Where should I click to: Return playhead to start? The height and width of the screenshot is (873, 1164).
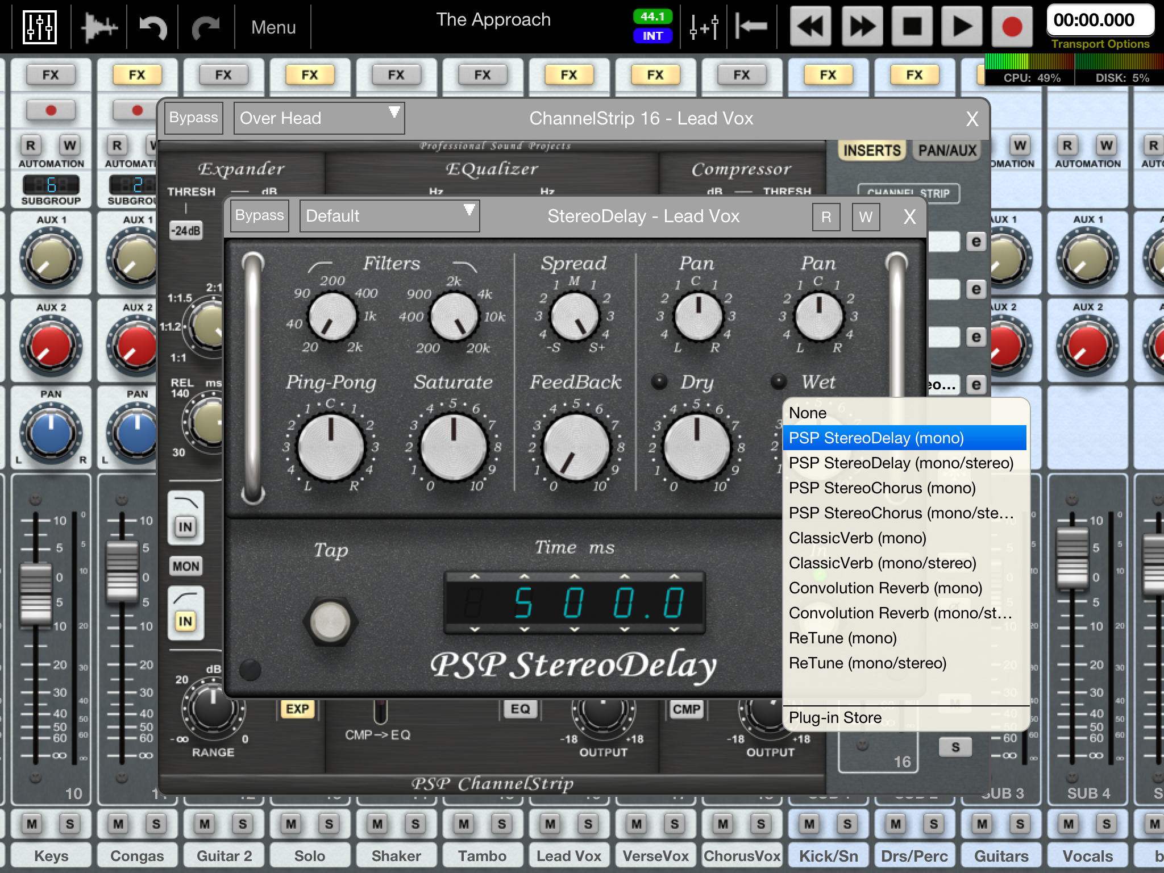(x=751, y=27)
